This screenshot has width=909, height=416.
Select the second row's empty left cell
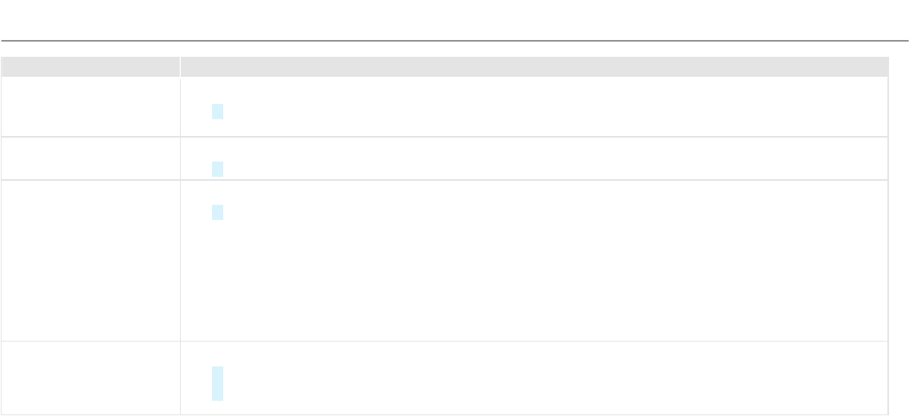point(90,158)
